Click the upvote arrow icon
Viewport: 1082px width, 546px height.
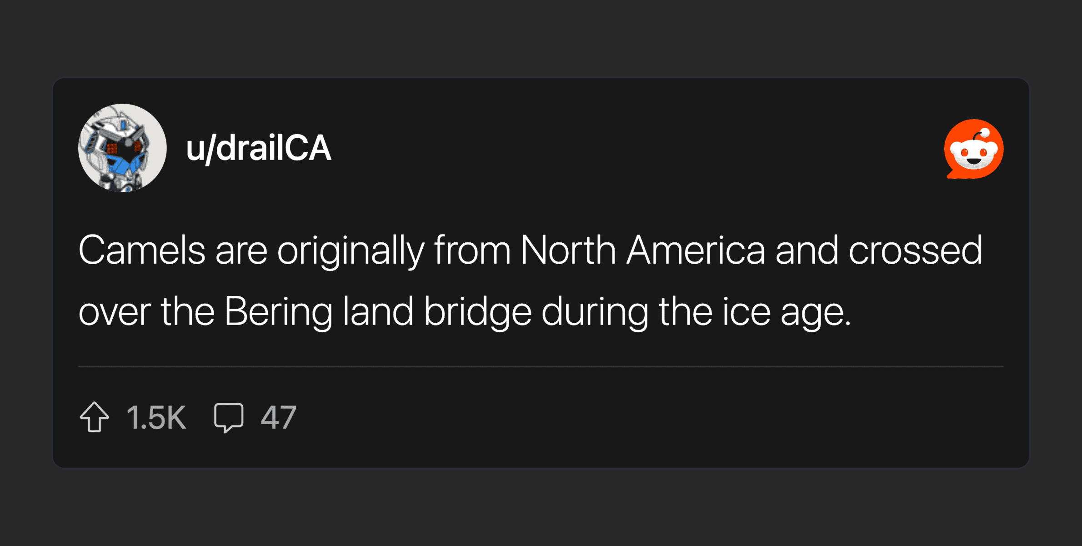pos(95,417)
